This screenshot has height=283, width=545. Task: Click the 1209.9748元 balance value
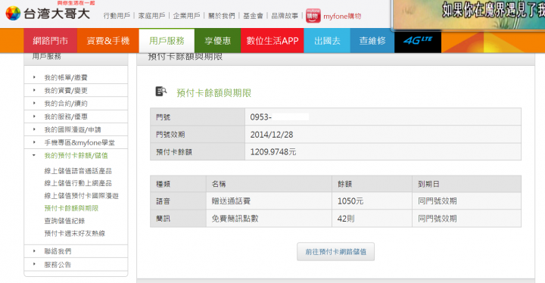pos(273,152)
